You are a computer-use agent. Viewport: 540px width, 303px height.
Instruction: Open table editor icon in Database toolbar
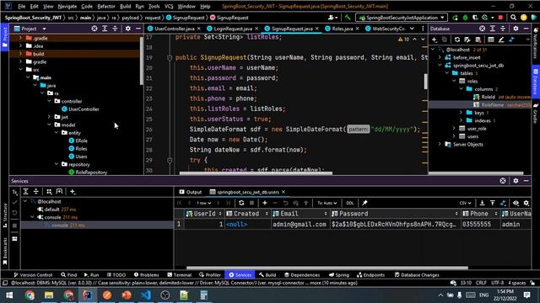491,40
